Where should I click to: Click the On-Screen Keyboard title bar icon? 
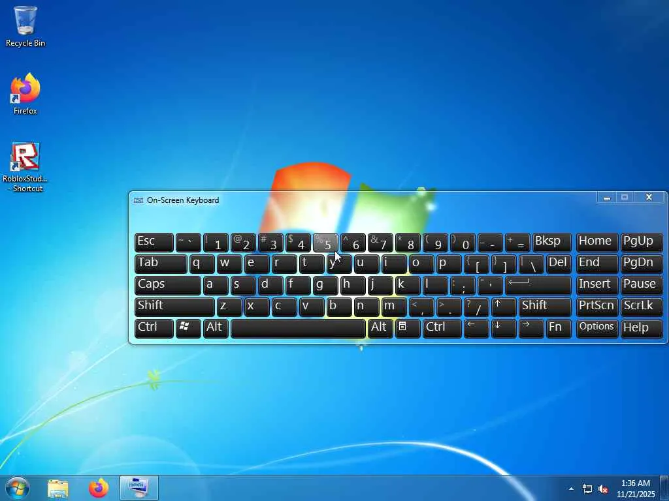(139, 200)
